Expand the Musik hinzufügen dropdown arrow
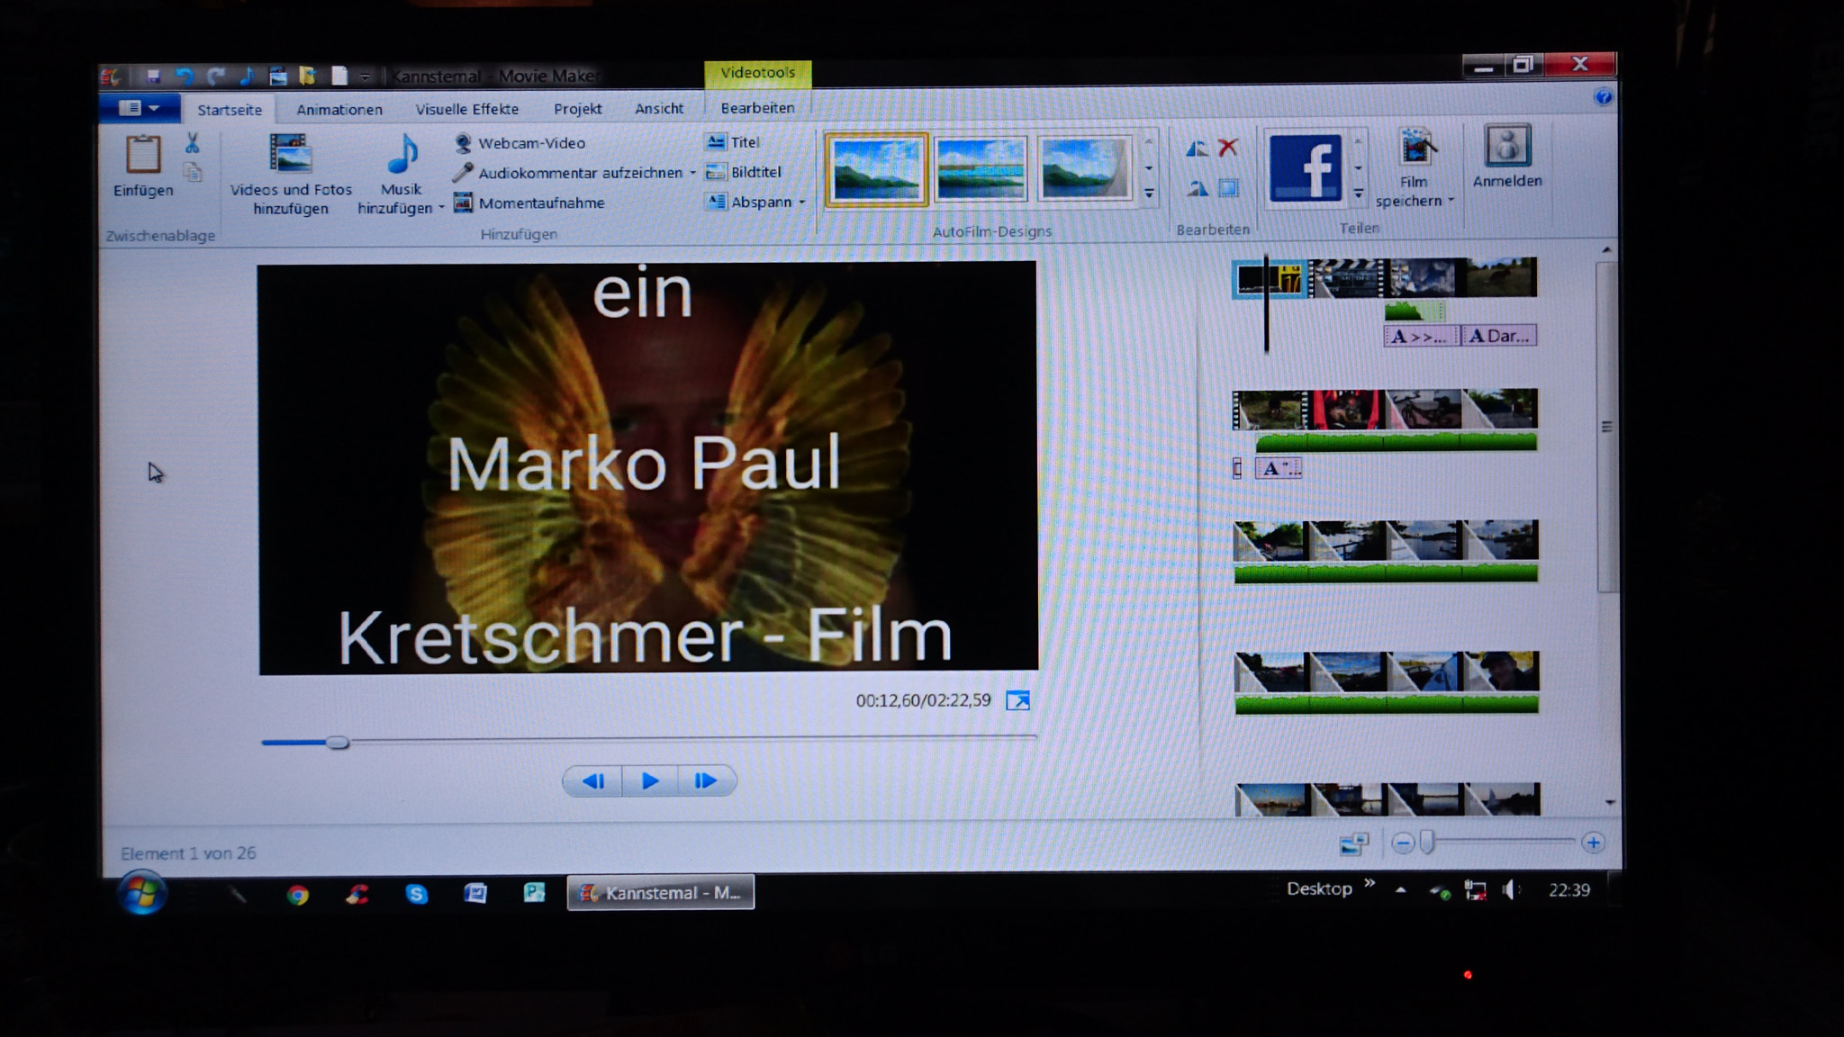1844x1037 pixels. tap(441, 208)
